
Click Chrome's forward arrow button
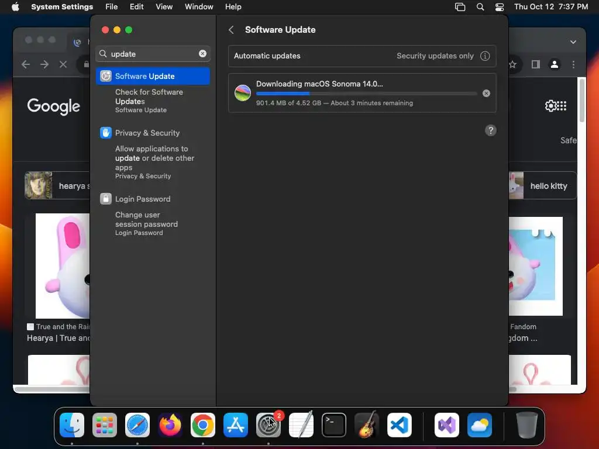click(x=44, y=64)
